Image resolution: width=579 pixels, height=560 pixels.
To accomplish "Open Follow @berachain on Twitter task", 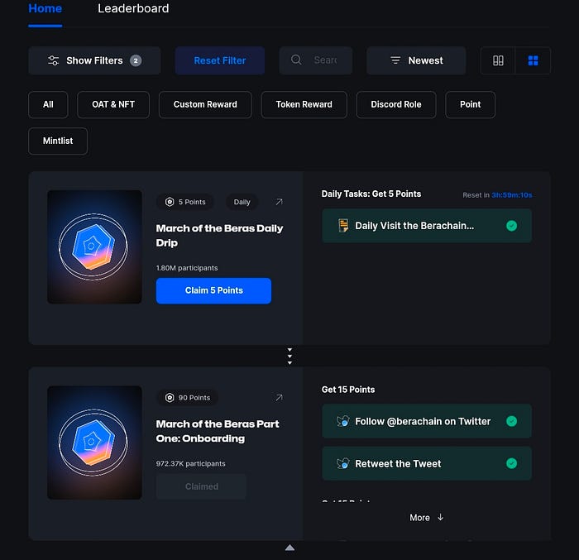I will click(x=427, y=421).
